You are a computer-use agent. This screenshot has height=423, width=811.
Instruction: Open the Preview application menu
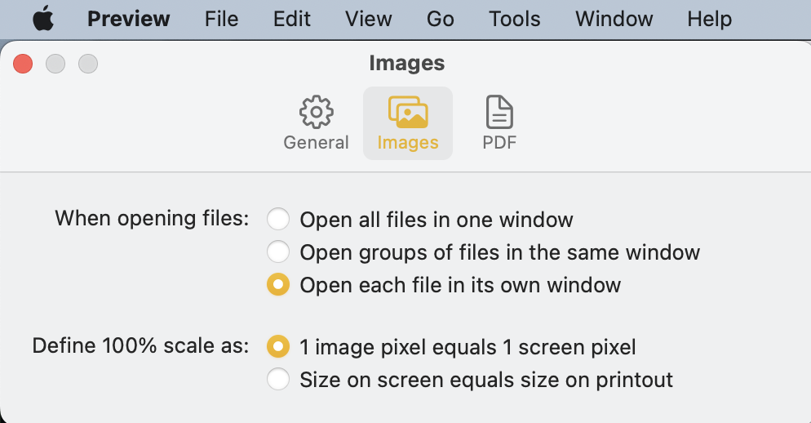[128, 19]
